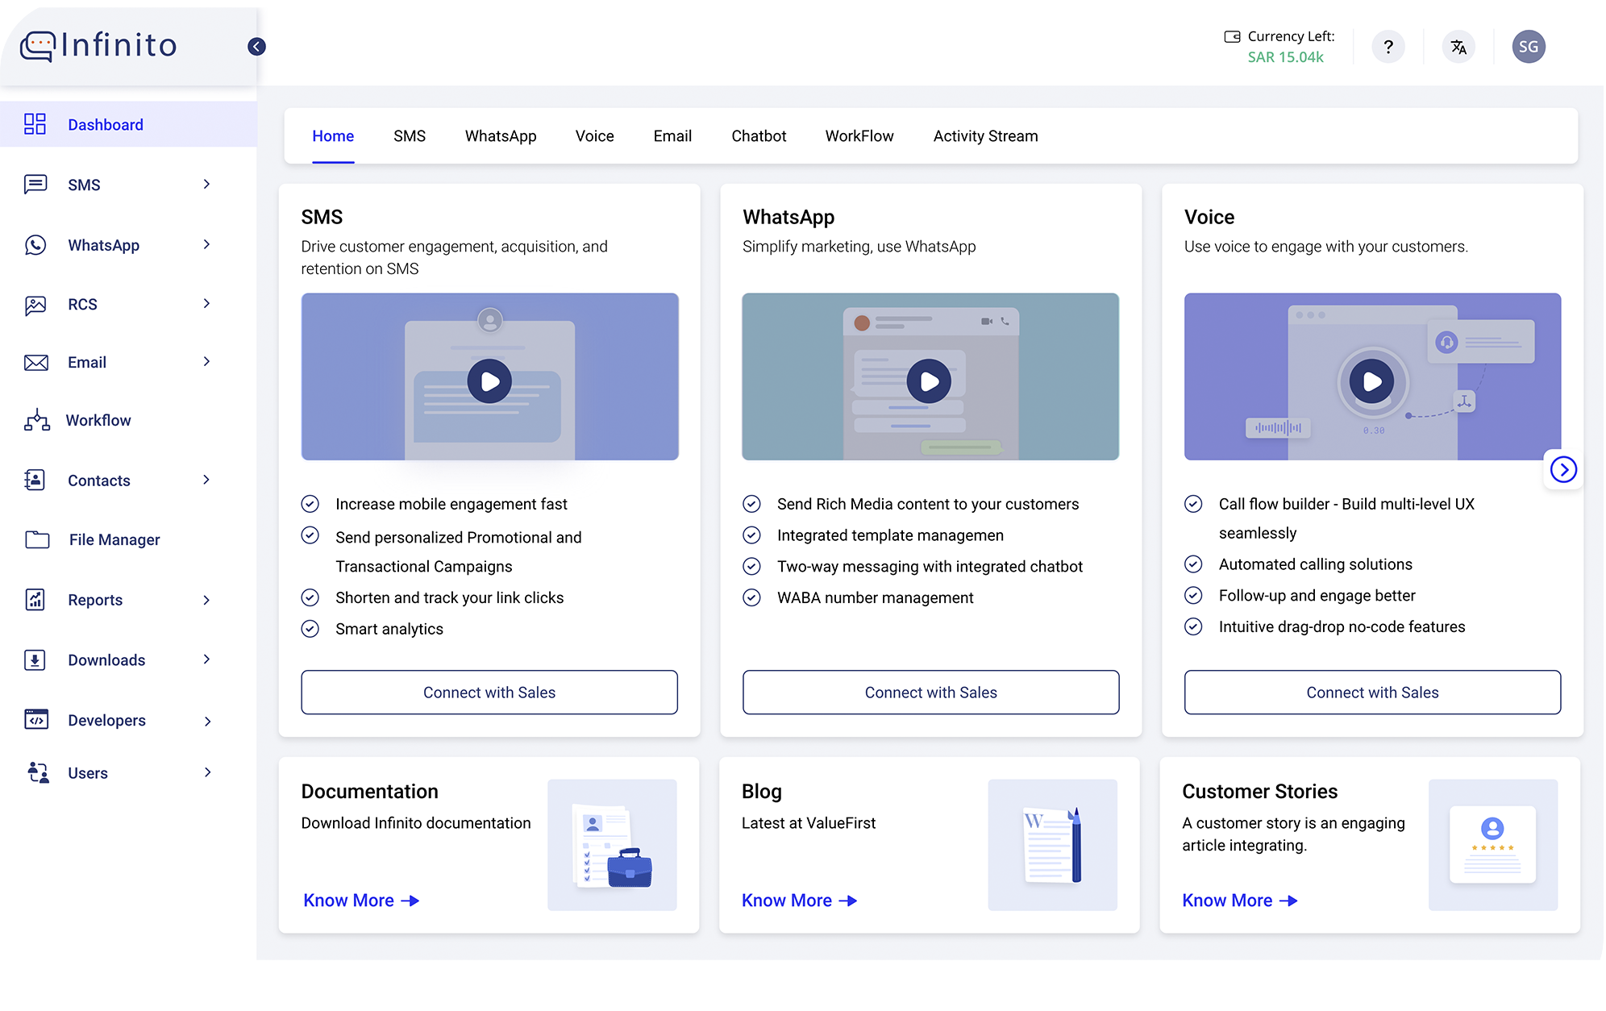Screen dimensions: 1606x1011
Task: Select the SMS icon in the sidebar
Action: pos(35,185)
